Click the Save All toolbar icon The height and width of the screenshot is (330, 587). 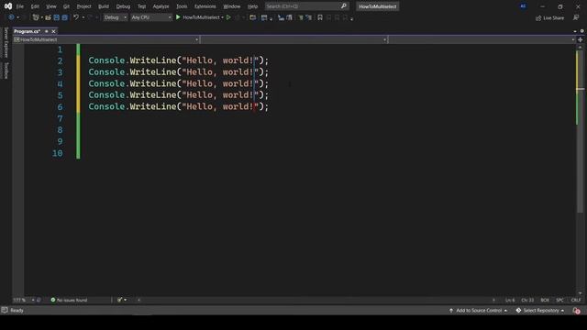point(65,17)
